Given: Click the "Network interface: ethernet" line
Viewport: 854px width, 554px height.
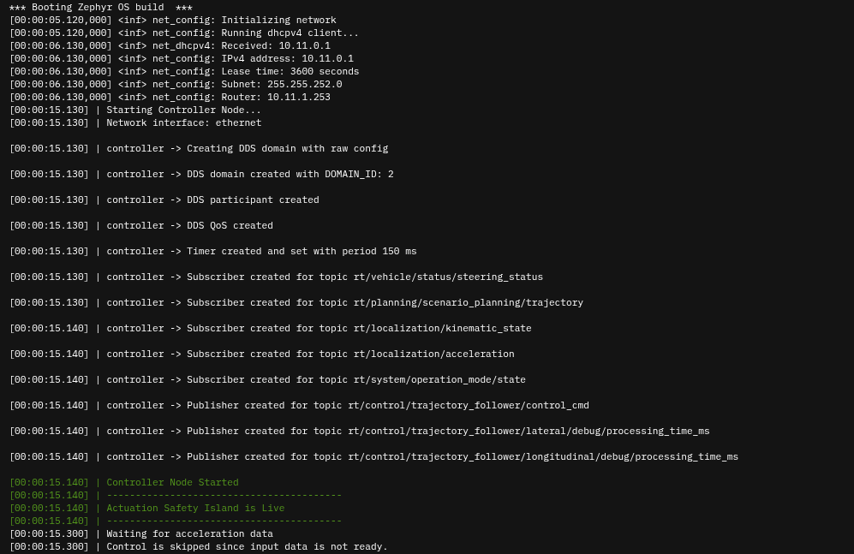Looking at the screenshot, I should [135, 122].
